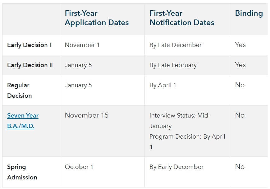Open the Seven-Year B.A./M.D. link
The image size is (270, 189).
23,121
